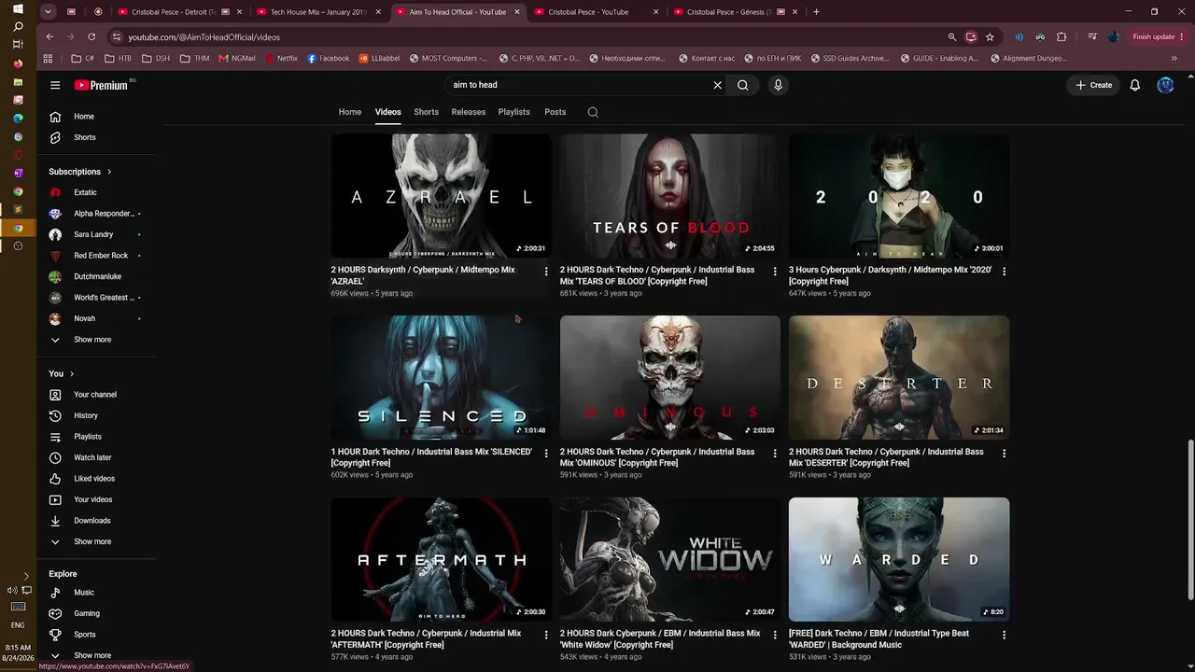Expand Show more under Subscriptions
Screen dimensions: 1195x672
point(92,340)
